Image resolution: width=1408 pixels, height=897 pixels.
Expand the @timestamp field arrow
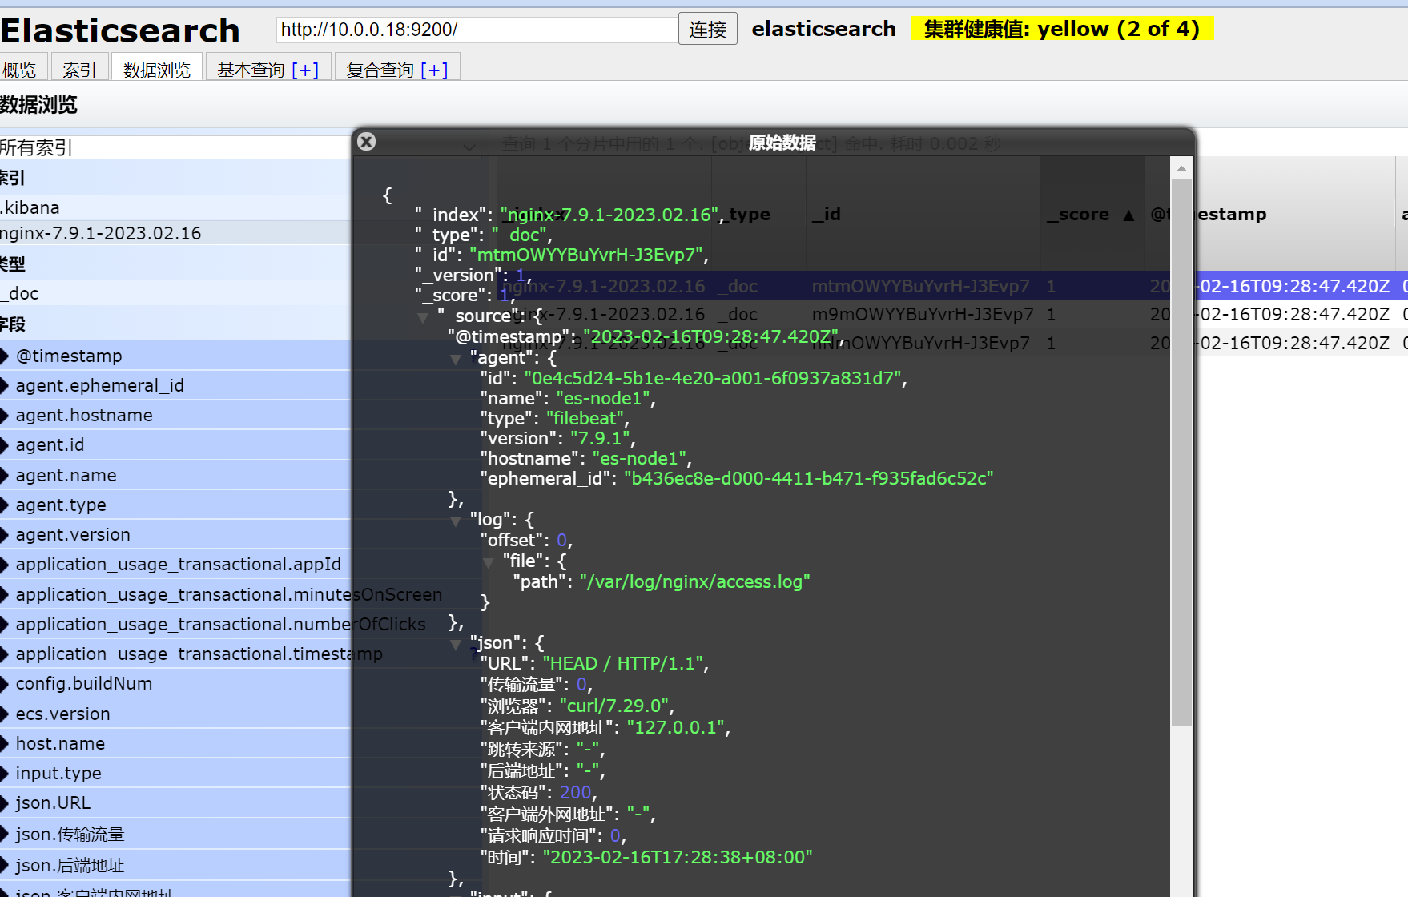5,356
